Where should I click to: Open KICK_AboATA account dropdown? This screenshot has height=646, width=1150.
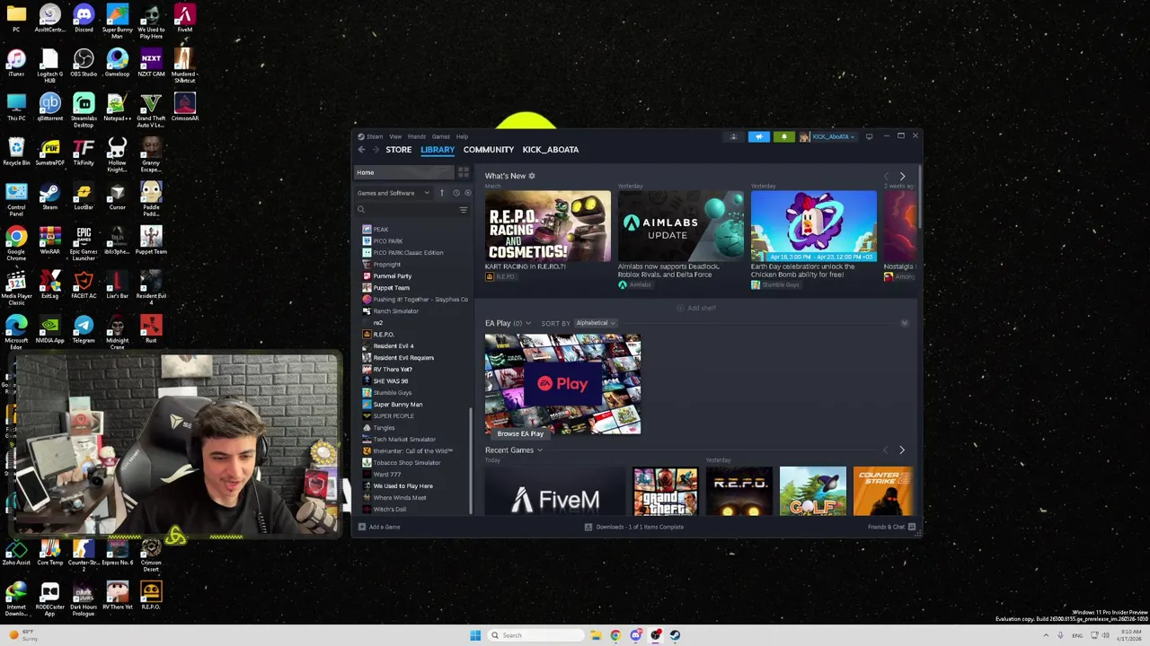coord(827,136)
